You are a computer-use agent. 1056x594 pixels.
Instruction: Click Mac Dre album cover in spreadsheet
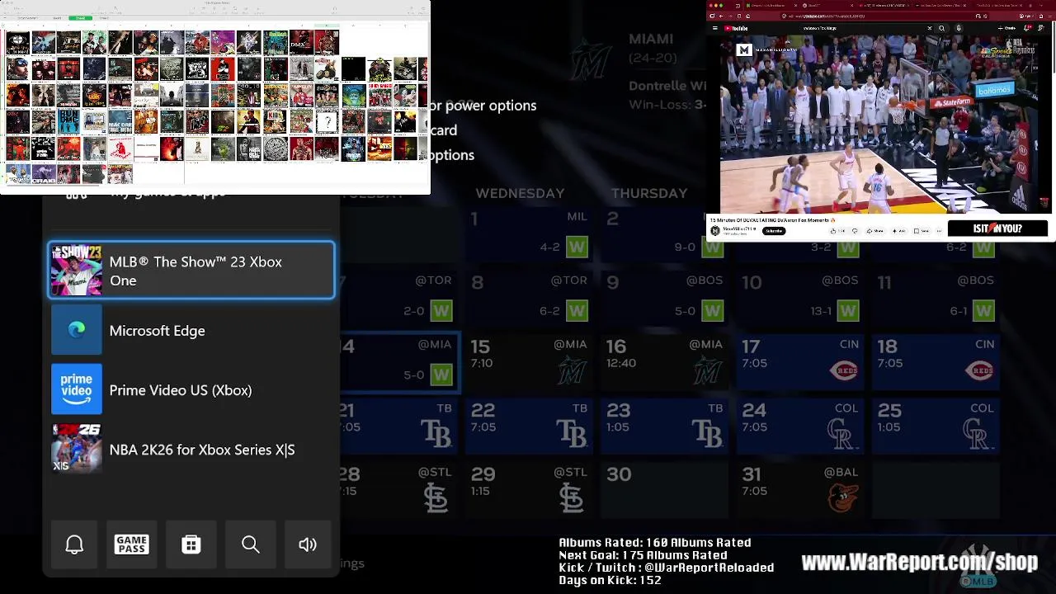(x=120, y=121)
